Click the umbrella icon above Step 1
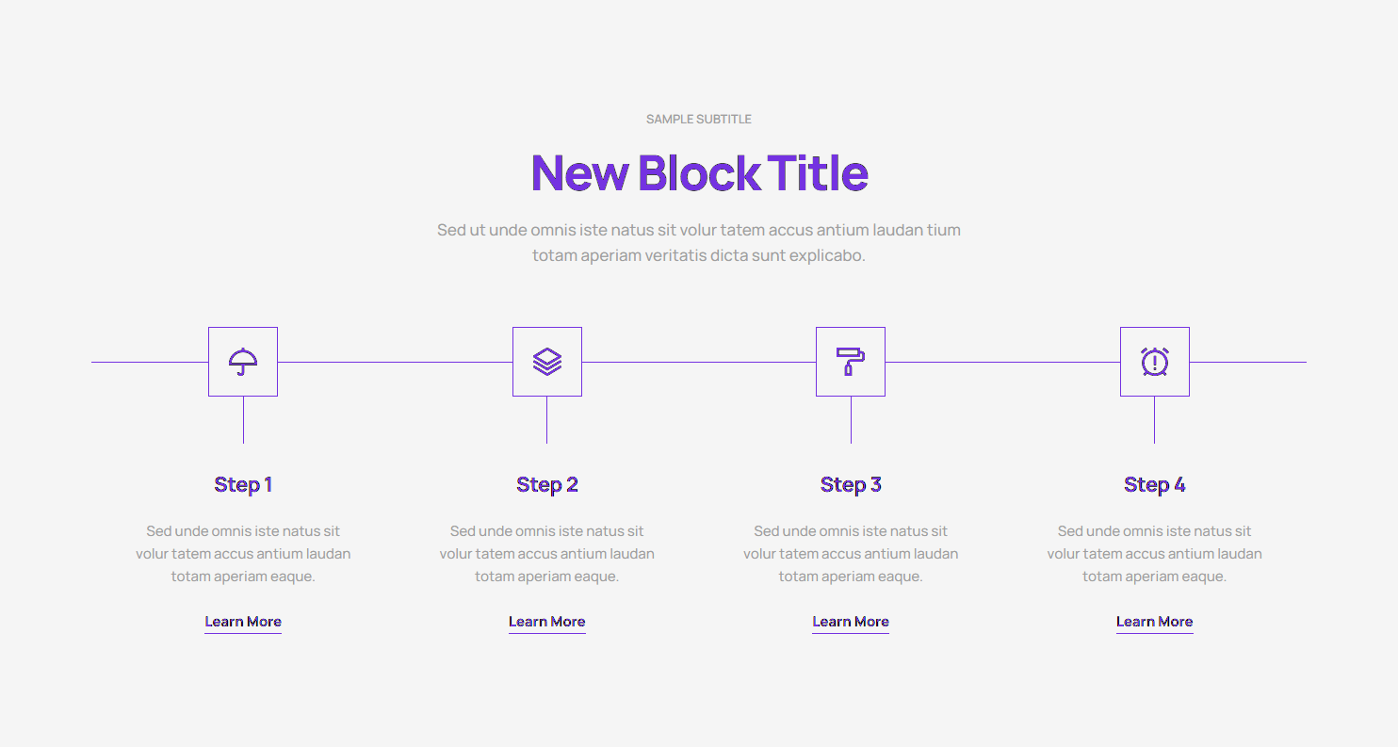This screenshot has height=747, width=1398. click(x=243, y=362)
